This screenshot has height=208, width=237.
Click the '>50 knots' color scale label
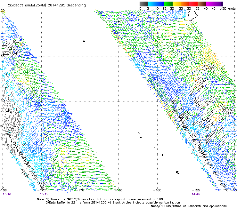(x=228, y=9)
